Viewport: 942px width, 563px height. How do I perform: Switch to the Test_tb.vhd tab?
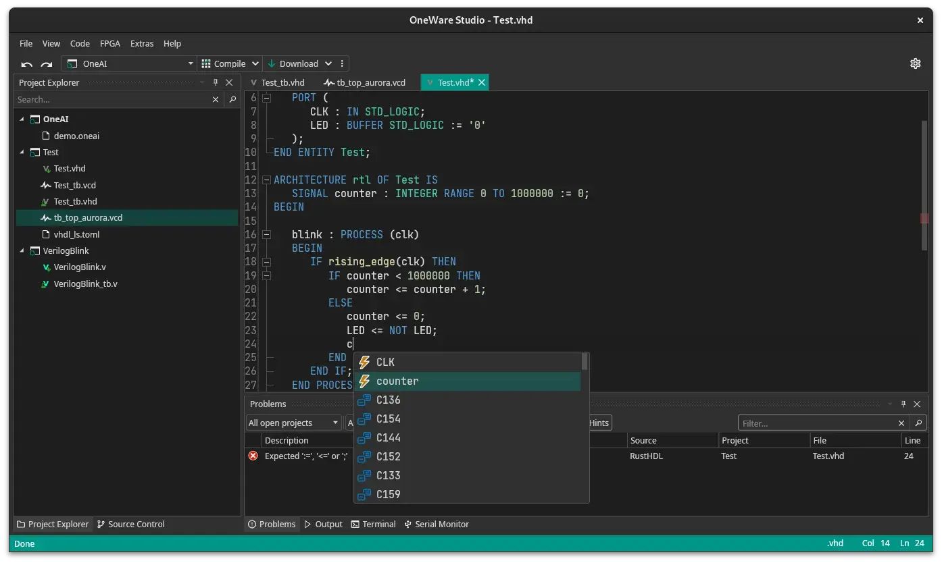pyautogui.click(x=282, y=82)
